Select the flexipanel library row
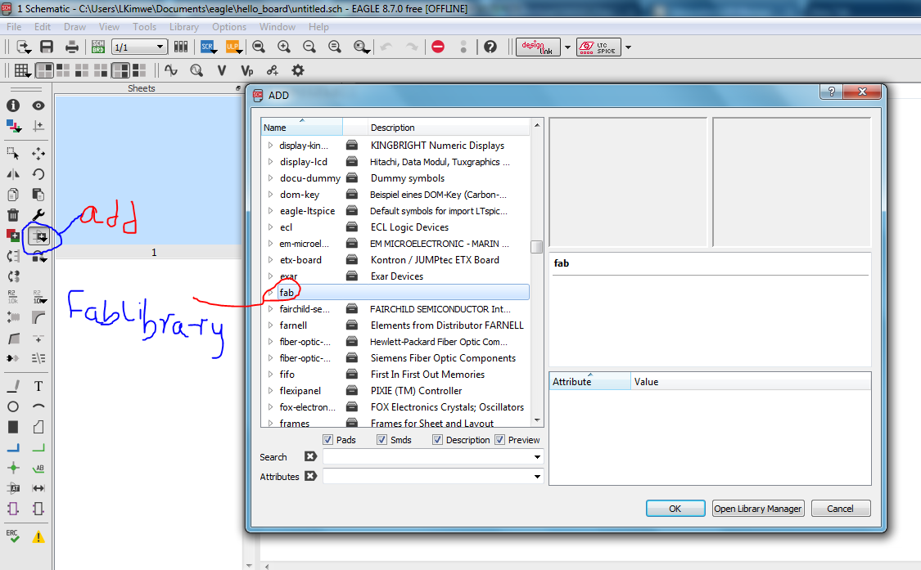Screen dimensions: 921x570 pos(395,391)
